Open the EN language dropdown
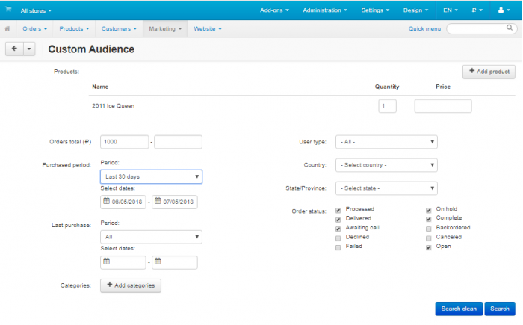This screenshot has height=325, width=523. (451, 10)
